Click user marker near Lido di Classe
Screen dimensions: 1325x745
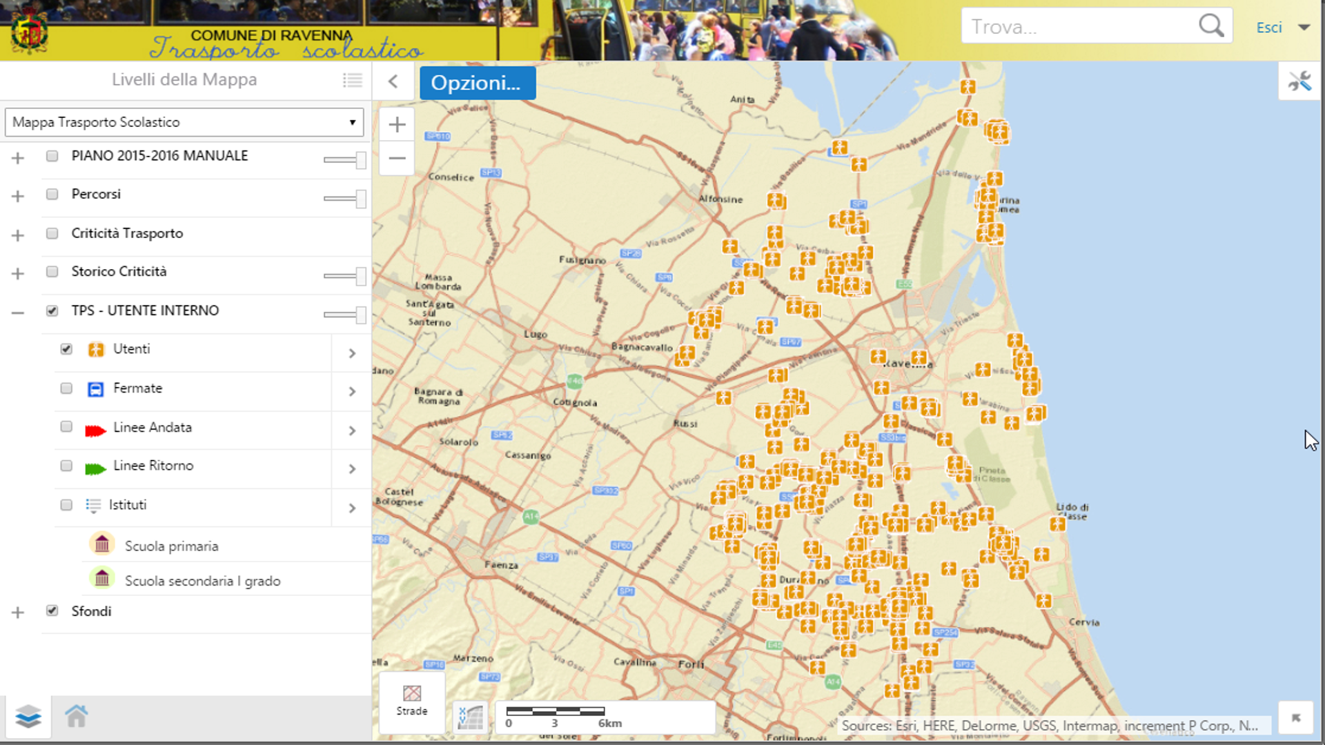(x=1058, y=524)
